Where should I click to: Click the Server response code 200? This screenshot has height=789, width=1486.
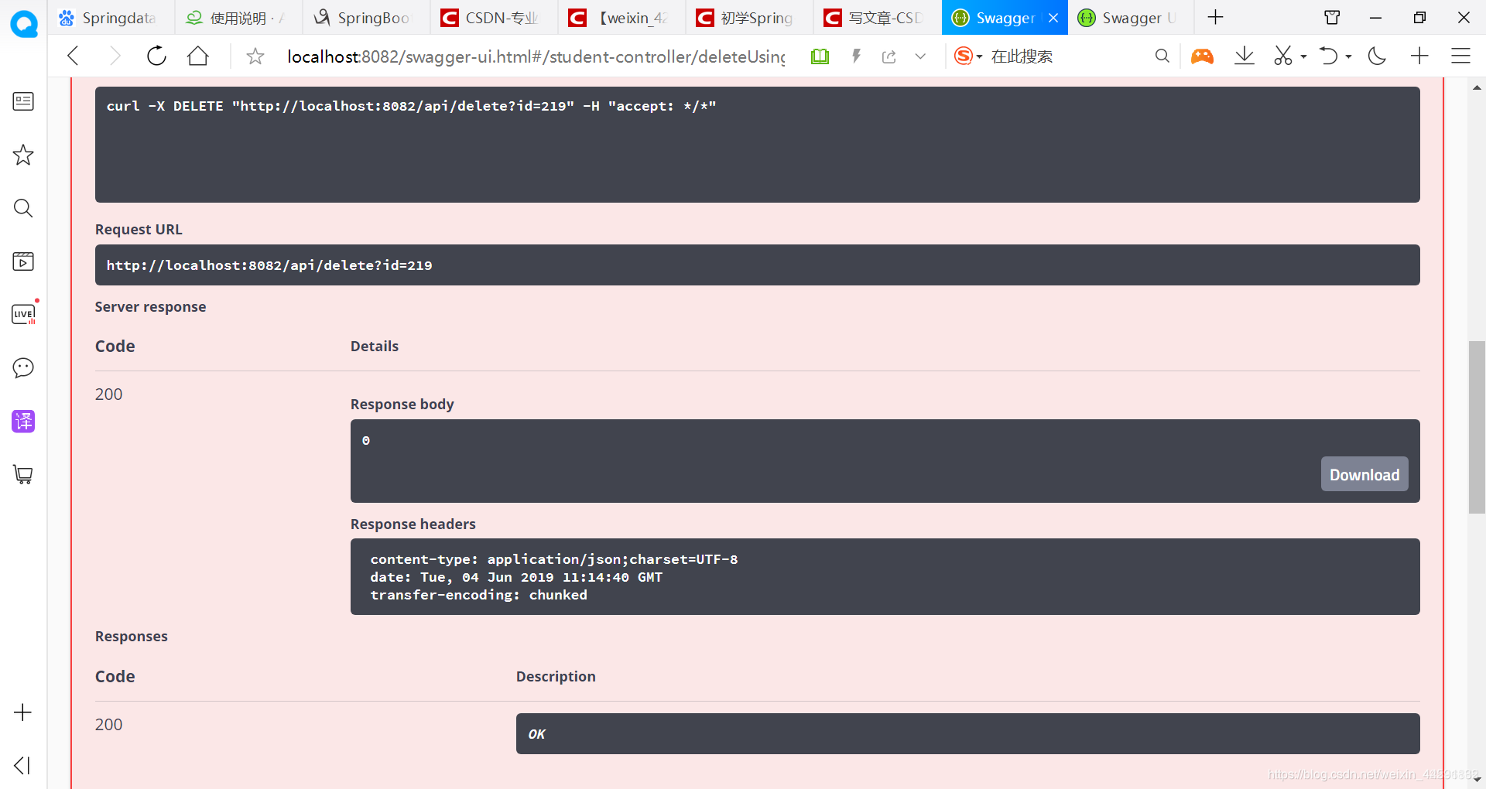(108, 394)
